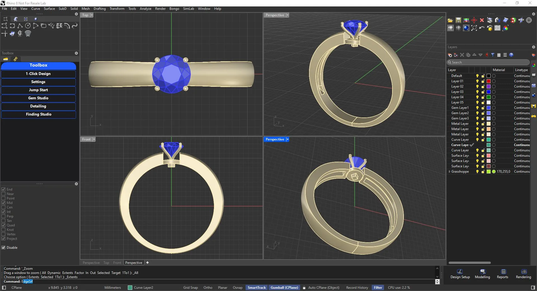Expand the Grasshopper layer tree arrow

pyautogui.click(x=449, y=172)
